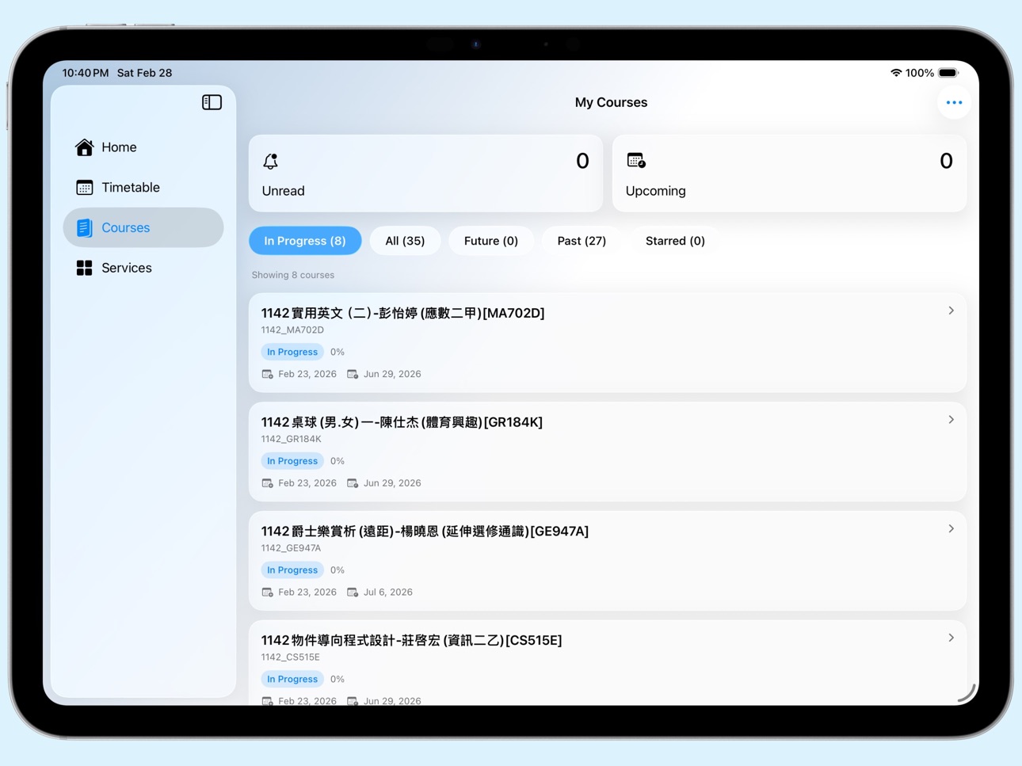
Task: Click start date icon of MA702D course
Action: [268, 374]
